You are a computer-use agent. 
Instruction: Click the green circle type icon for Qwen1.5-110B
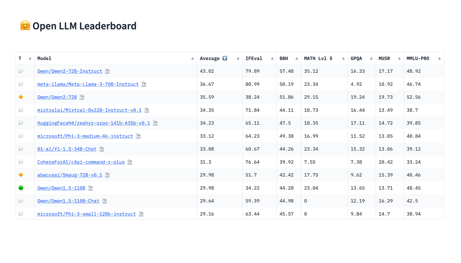tap(21, 188)
